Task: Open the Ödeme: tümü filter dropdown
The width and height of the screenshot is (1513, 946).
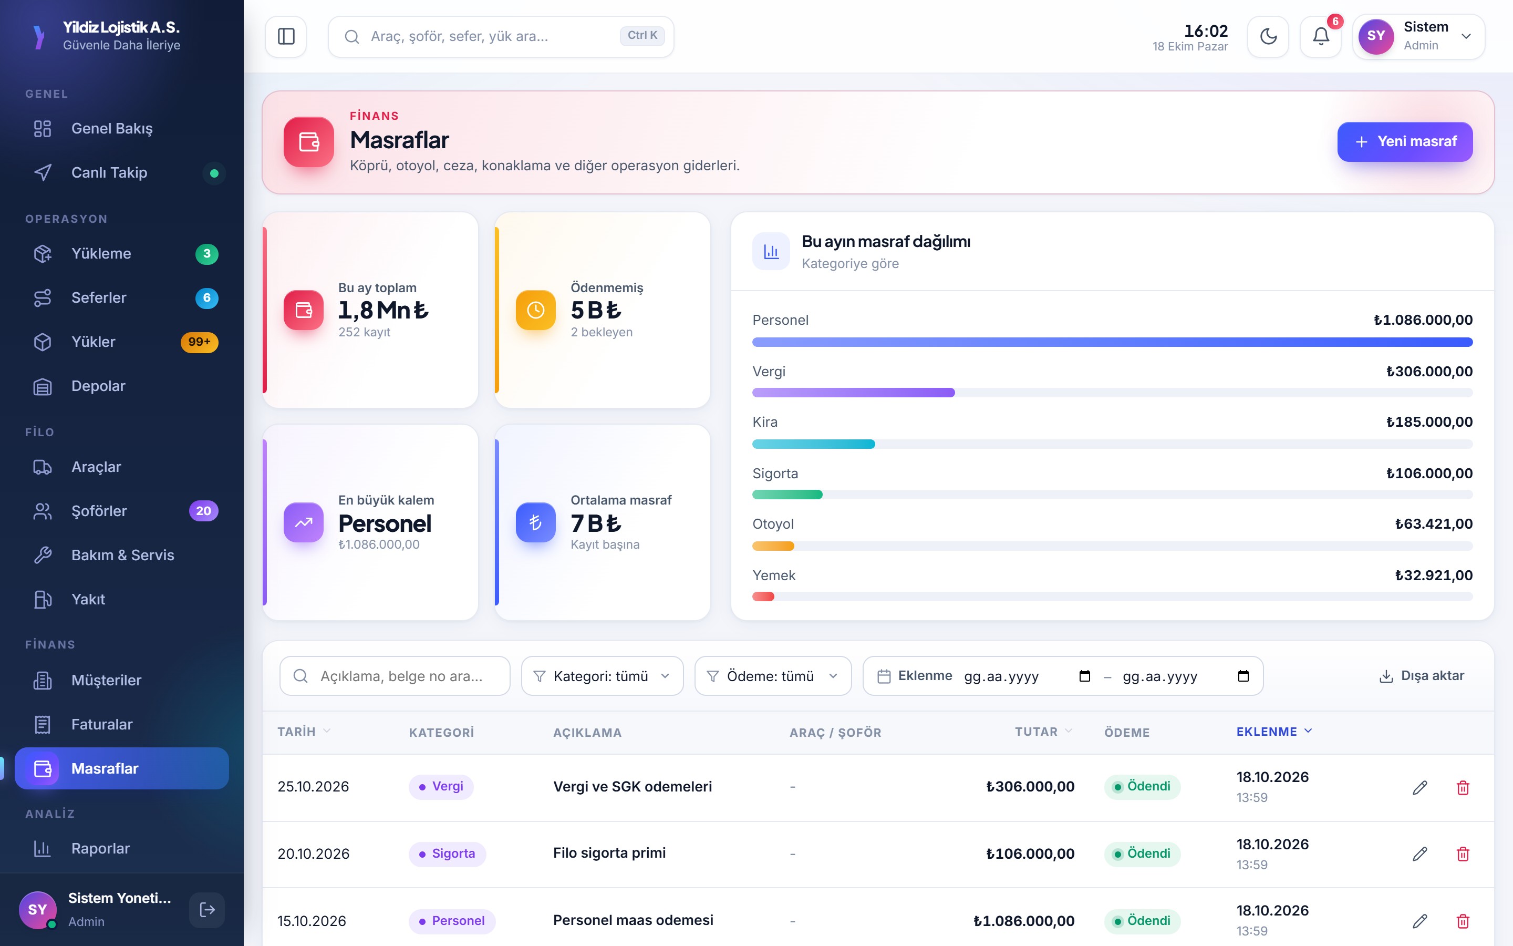Action: pos(773,676)
